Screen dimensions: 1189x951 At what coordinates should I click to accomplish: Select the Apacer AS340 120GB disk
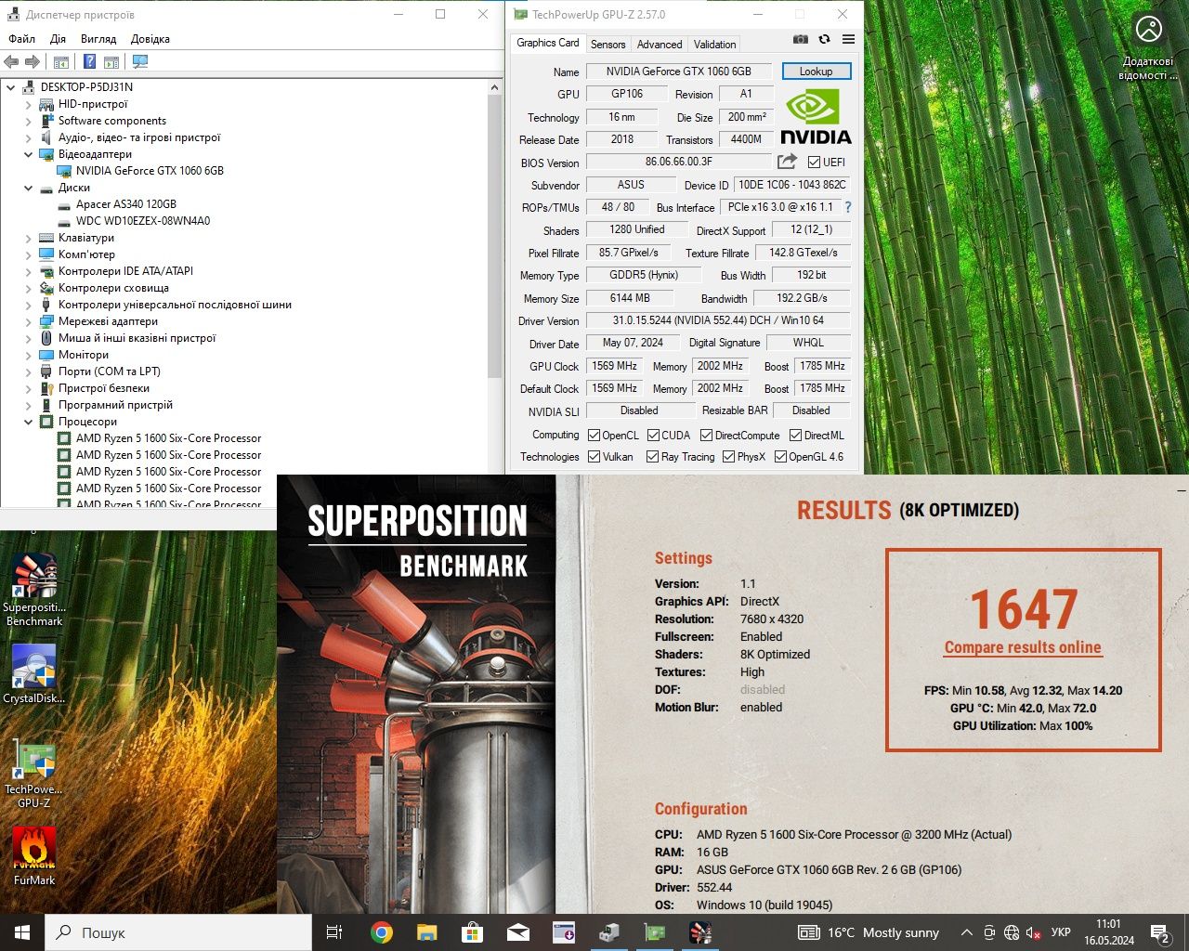[125, 204]
